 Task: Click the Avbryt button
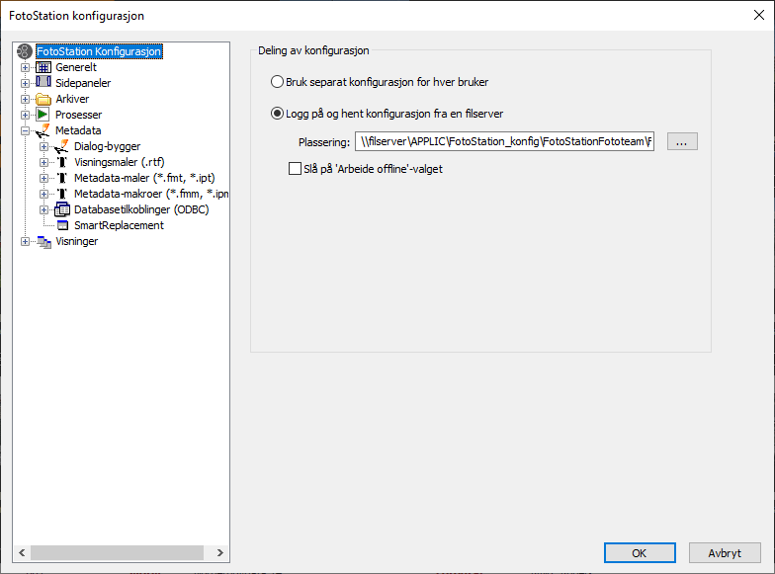coord(725,553)
